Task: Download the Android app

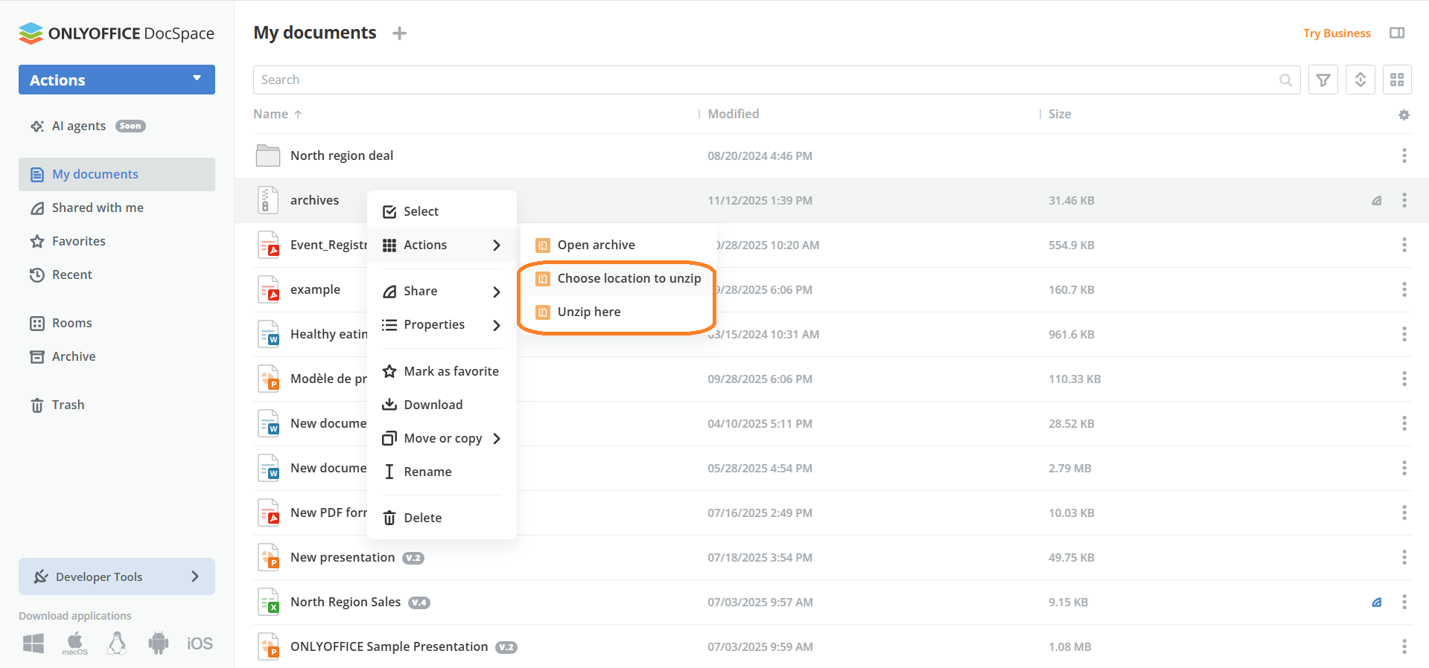Action: (158, 643)
